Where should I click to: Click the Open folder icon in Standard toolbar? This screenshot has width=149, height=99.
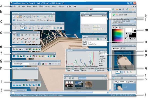(18, 17)
